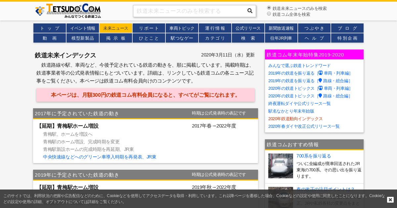Click the 2019年に予定されていた鉄道の動き header
Image resolution: width=397 pixels, height=208 pixels.
(146, 175)
